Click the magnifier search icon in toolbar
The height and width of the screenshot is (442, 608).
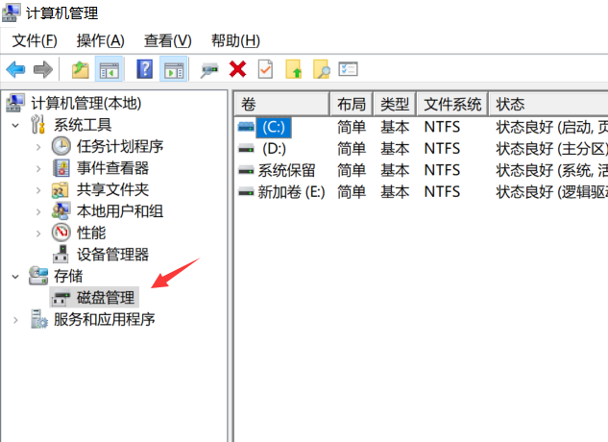322,69
